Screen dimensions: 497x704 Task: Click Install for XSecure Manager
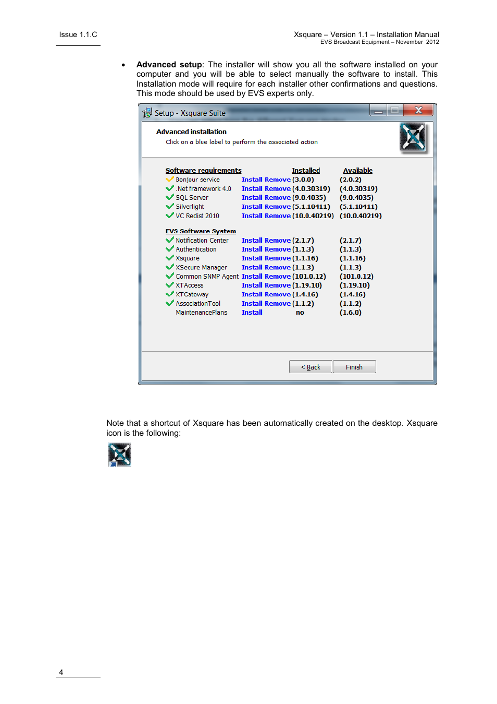click(x=252, y=268)
